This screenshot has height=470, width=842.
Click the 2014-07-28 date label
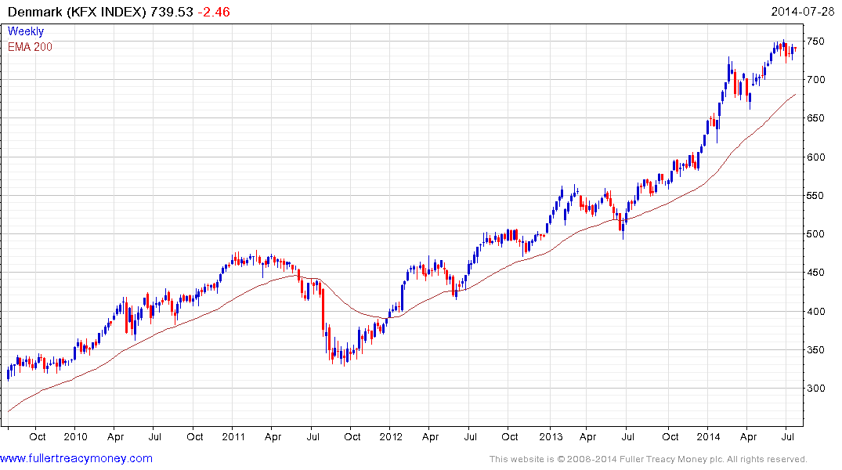click(802, 12)
